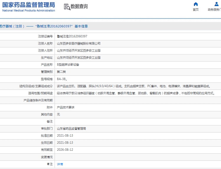Click the 数据查询 search document icon
221x169 pixels.
[67, 7]
